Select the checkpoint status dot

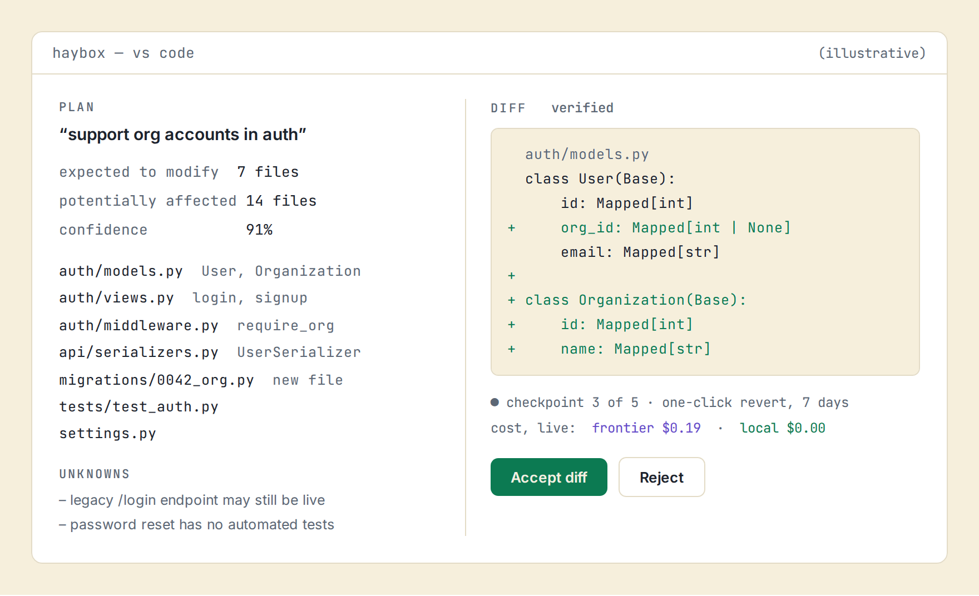[495, 402]
